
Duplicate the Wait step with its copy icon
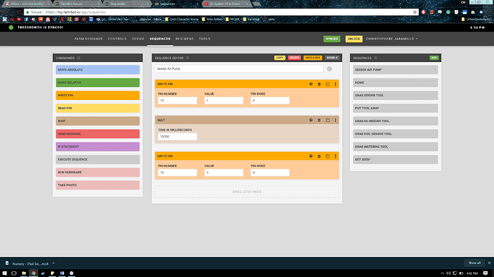click(328, 120)
